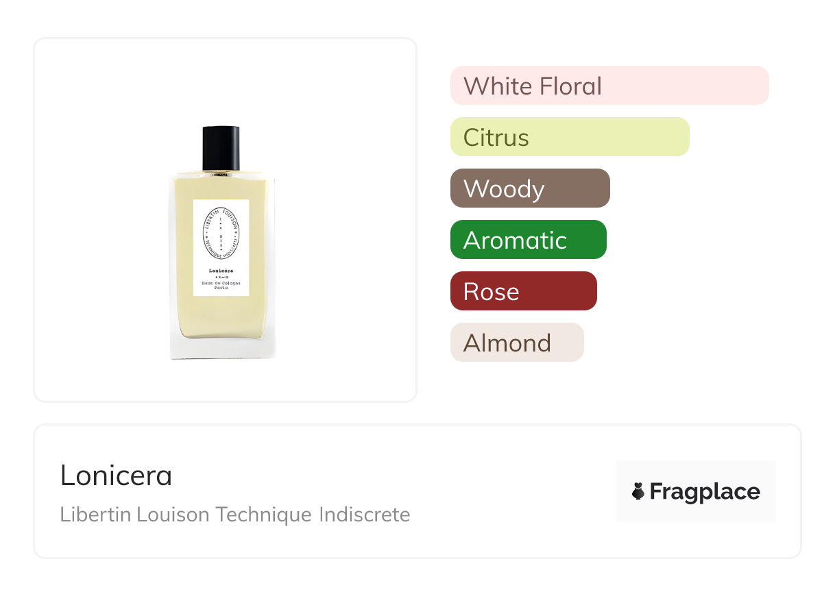Click Libertin Louison Technique Indiscrete subtitle

[234, 514]
